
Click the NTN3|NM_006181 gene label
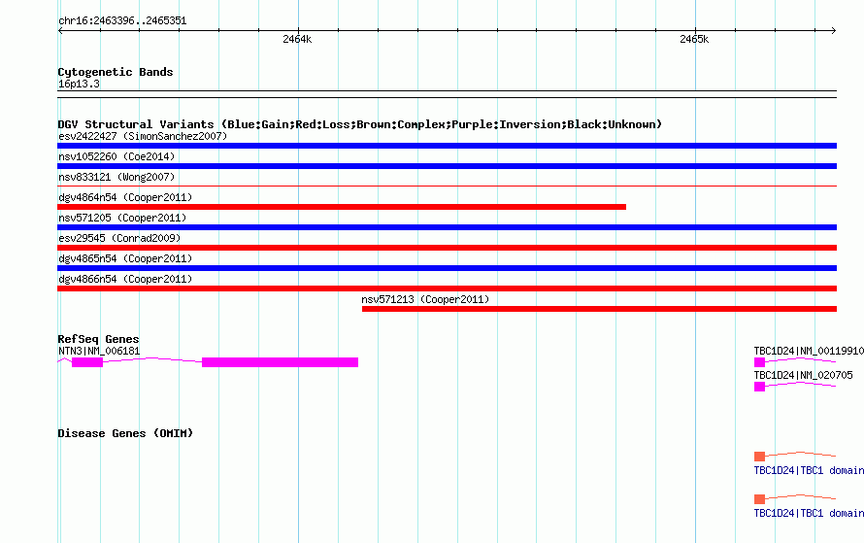click(99, 352)
